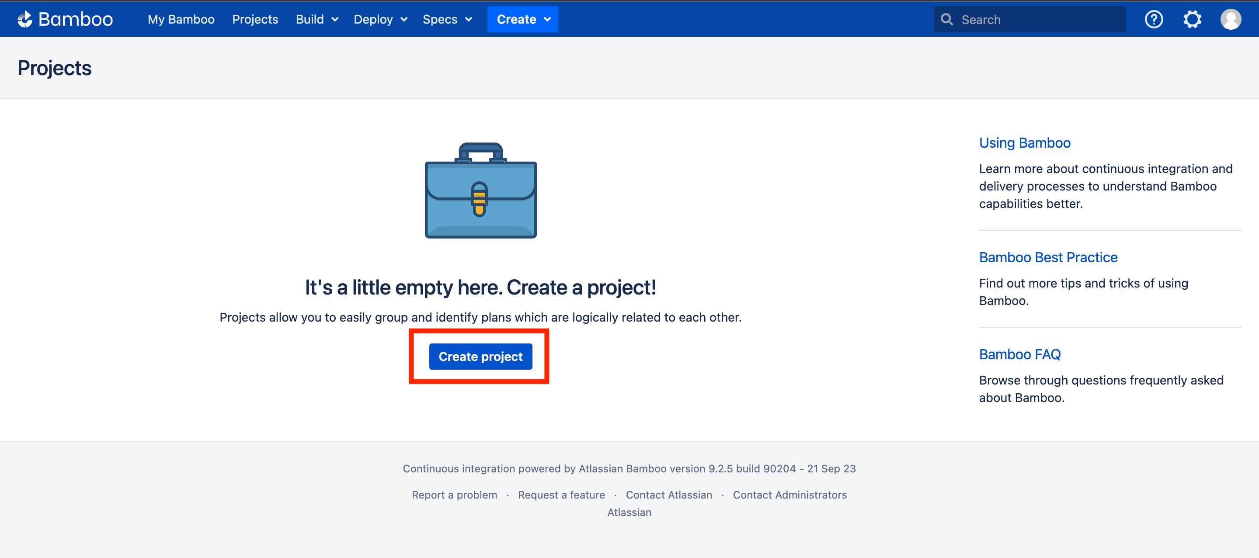
Task: Open the Specs dropdown menu
Action: (447, 19)
